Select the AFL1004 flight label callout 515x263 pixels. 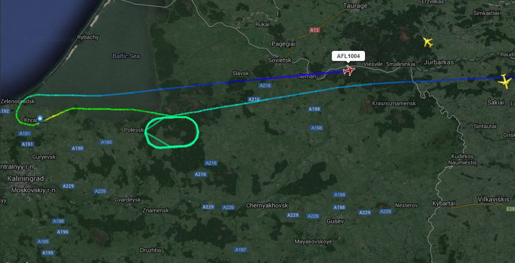click(348, 57)
